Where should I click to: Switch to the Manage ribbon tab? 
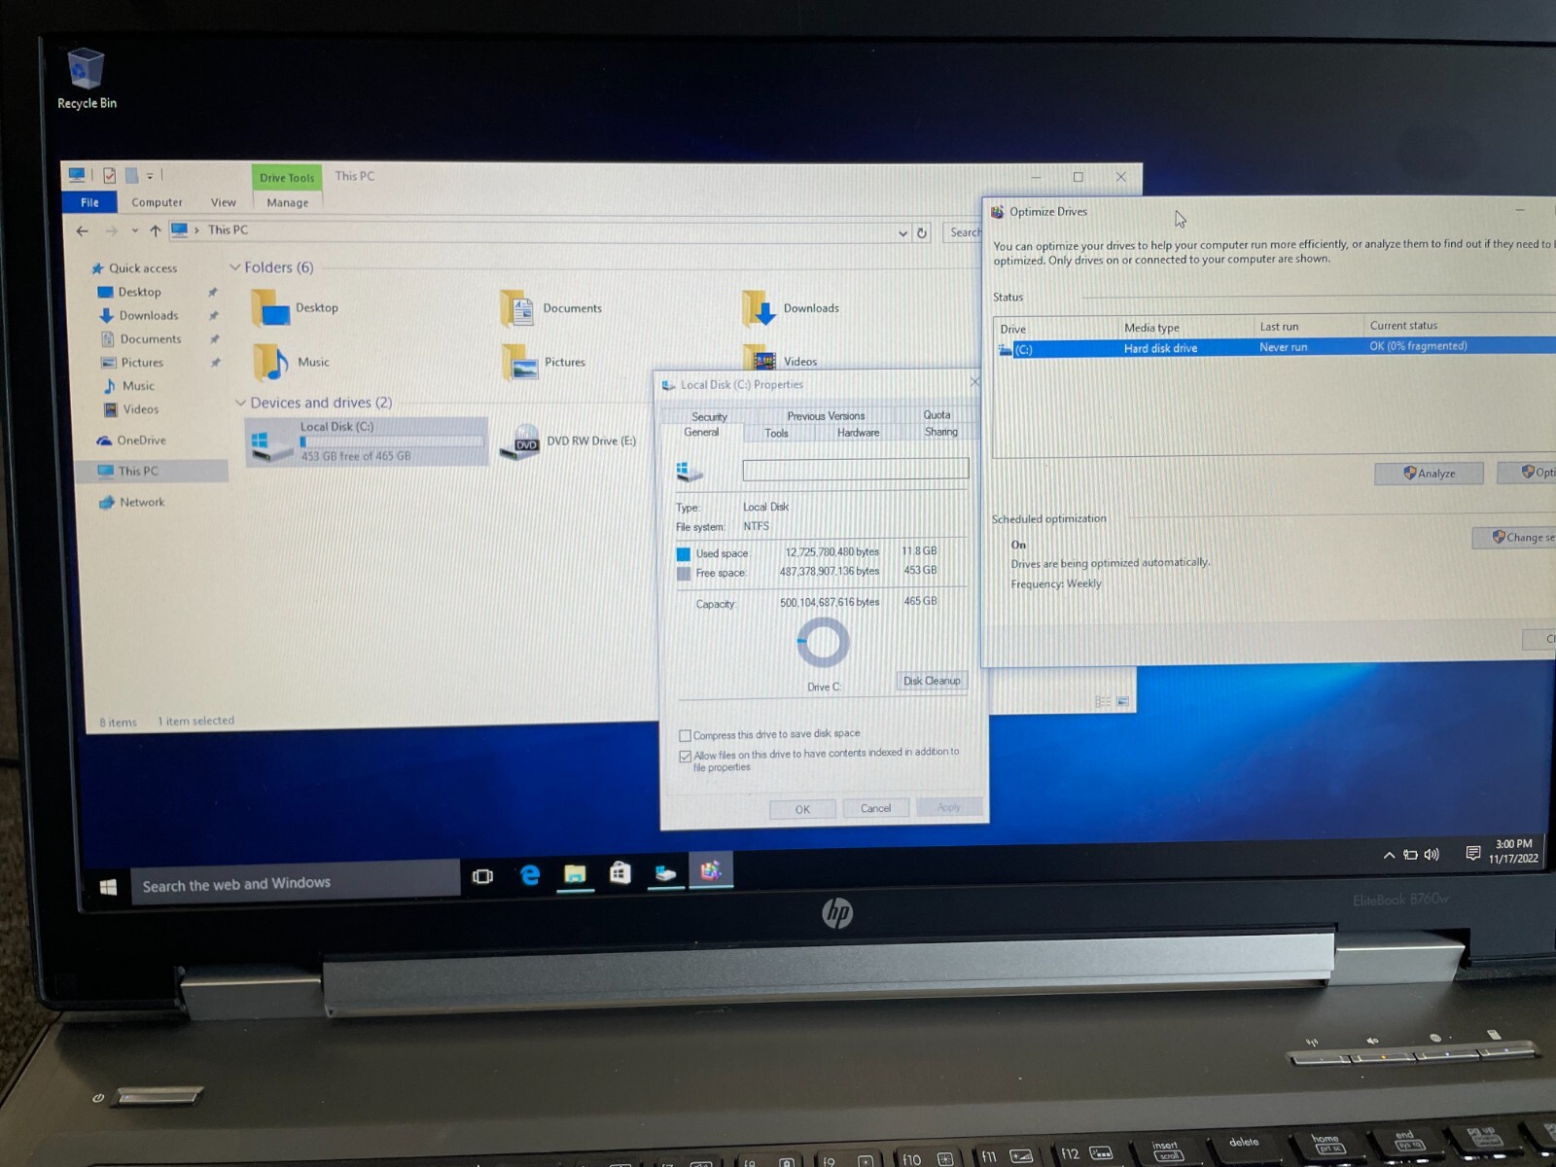pos(288,202)
